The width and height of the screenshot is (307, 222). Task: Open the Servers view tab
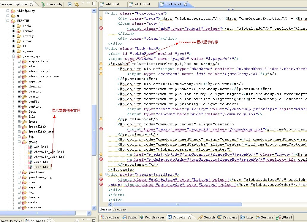tap(265, 217)
